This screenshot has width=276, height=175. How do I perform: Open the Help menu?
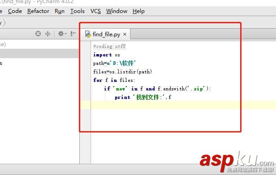tap(138, 11)
